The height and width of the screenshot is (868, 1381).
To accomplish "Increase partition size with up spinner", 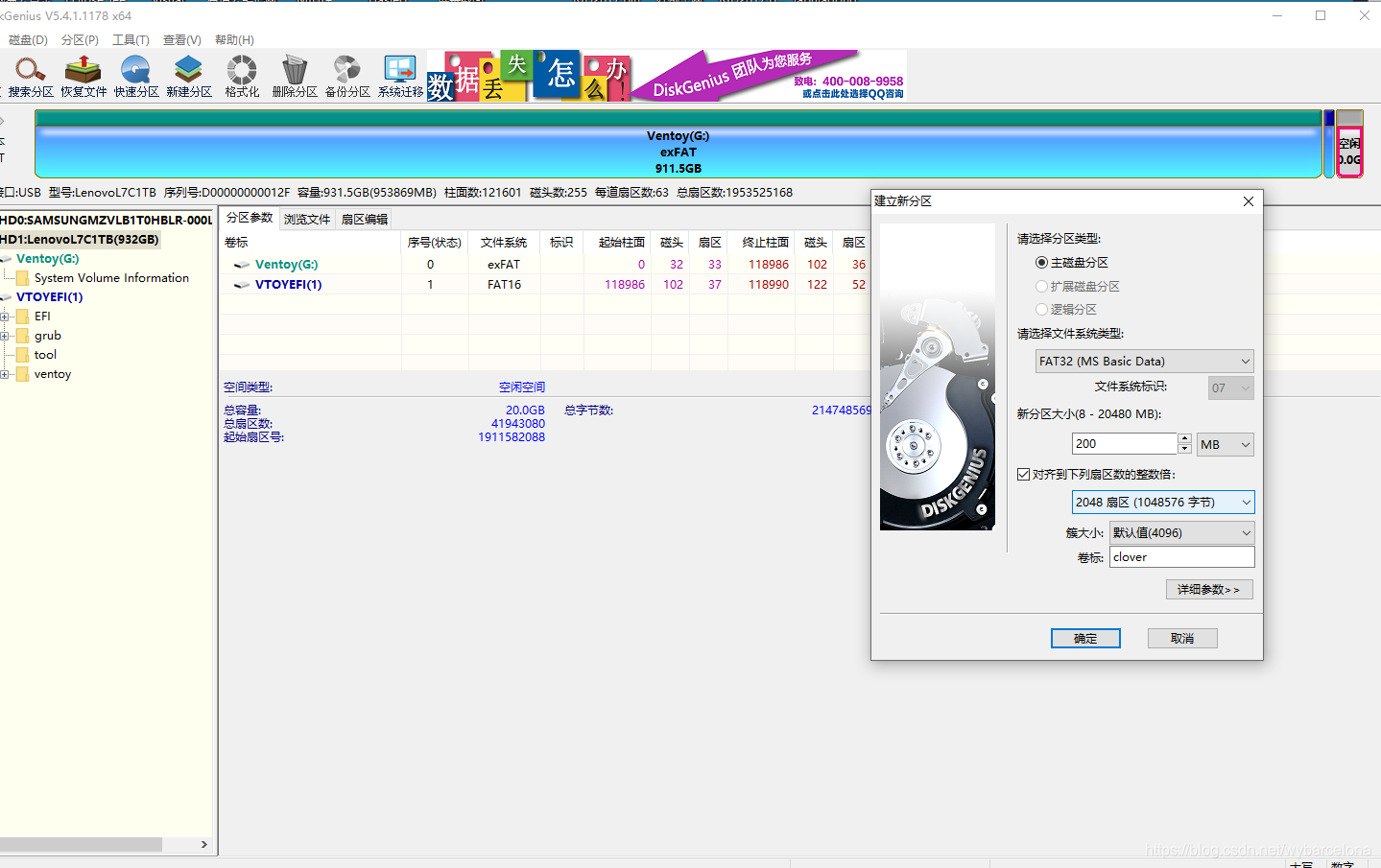I will (1184, 438).
